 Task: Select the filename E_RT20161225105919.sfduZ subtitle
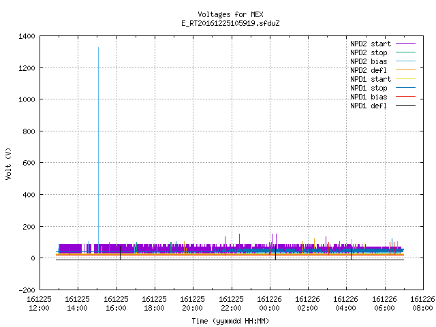[230, 23]
